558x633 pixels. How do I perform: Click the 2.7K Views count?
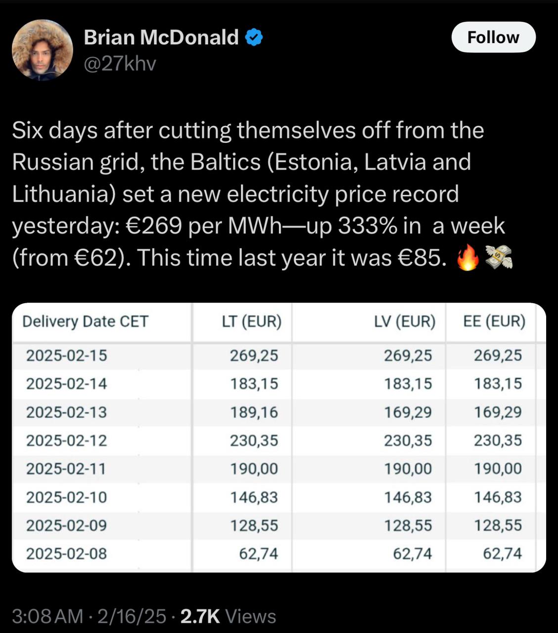[228, 616]
